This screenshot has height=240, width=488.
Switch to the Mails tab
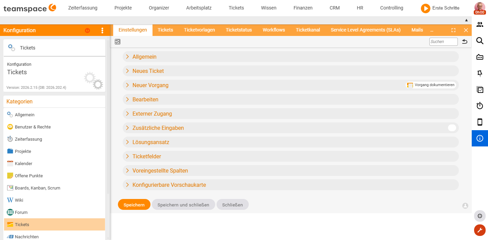tap(417, 30)
